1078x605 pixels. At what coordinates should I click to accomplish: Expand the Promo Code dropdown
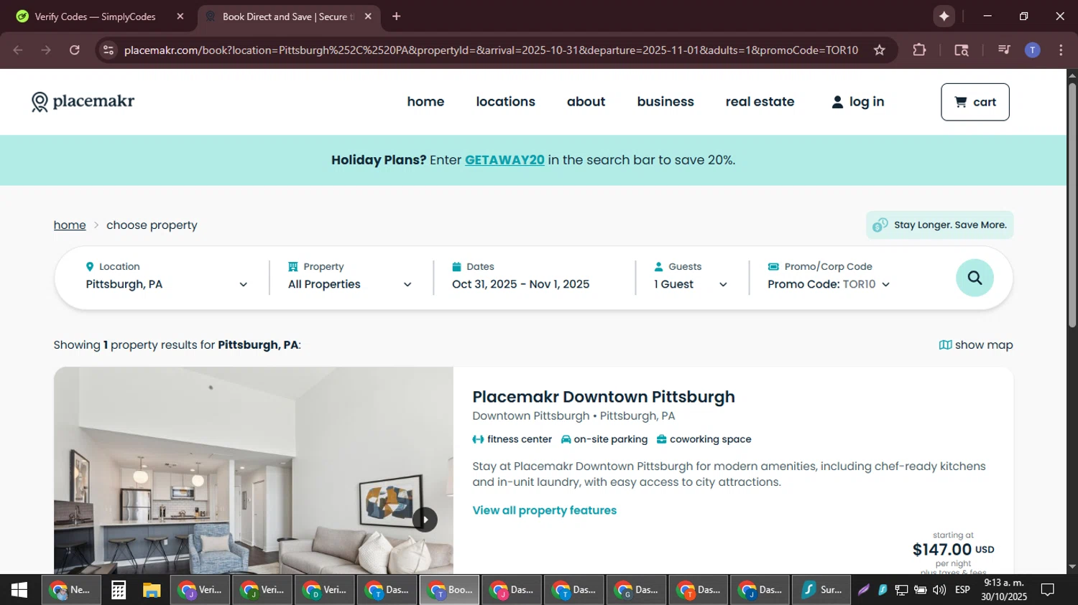pos(829,284)
